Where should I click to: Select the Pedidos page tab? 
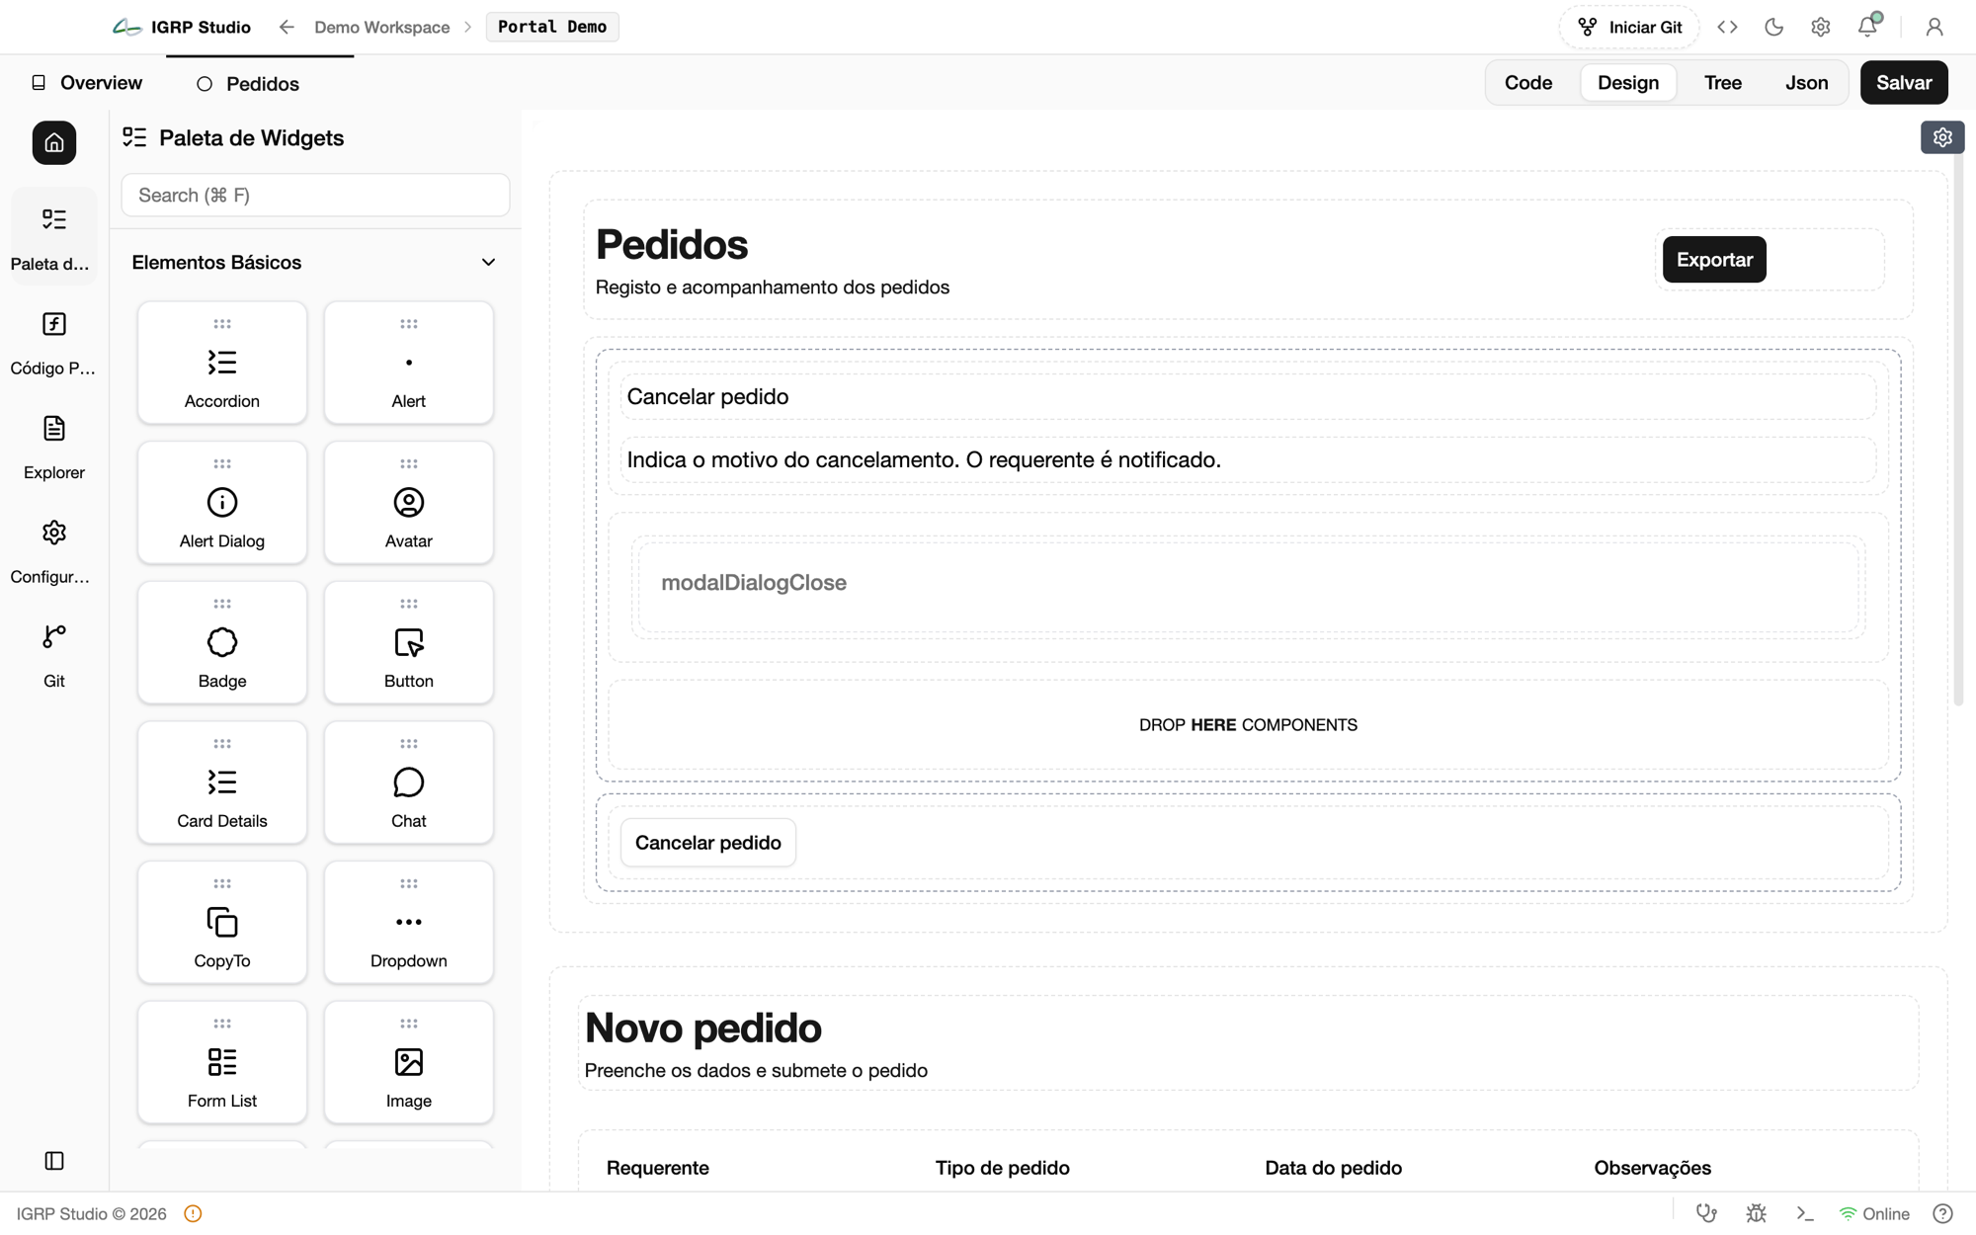(x=248, y=84)
